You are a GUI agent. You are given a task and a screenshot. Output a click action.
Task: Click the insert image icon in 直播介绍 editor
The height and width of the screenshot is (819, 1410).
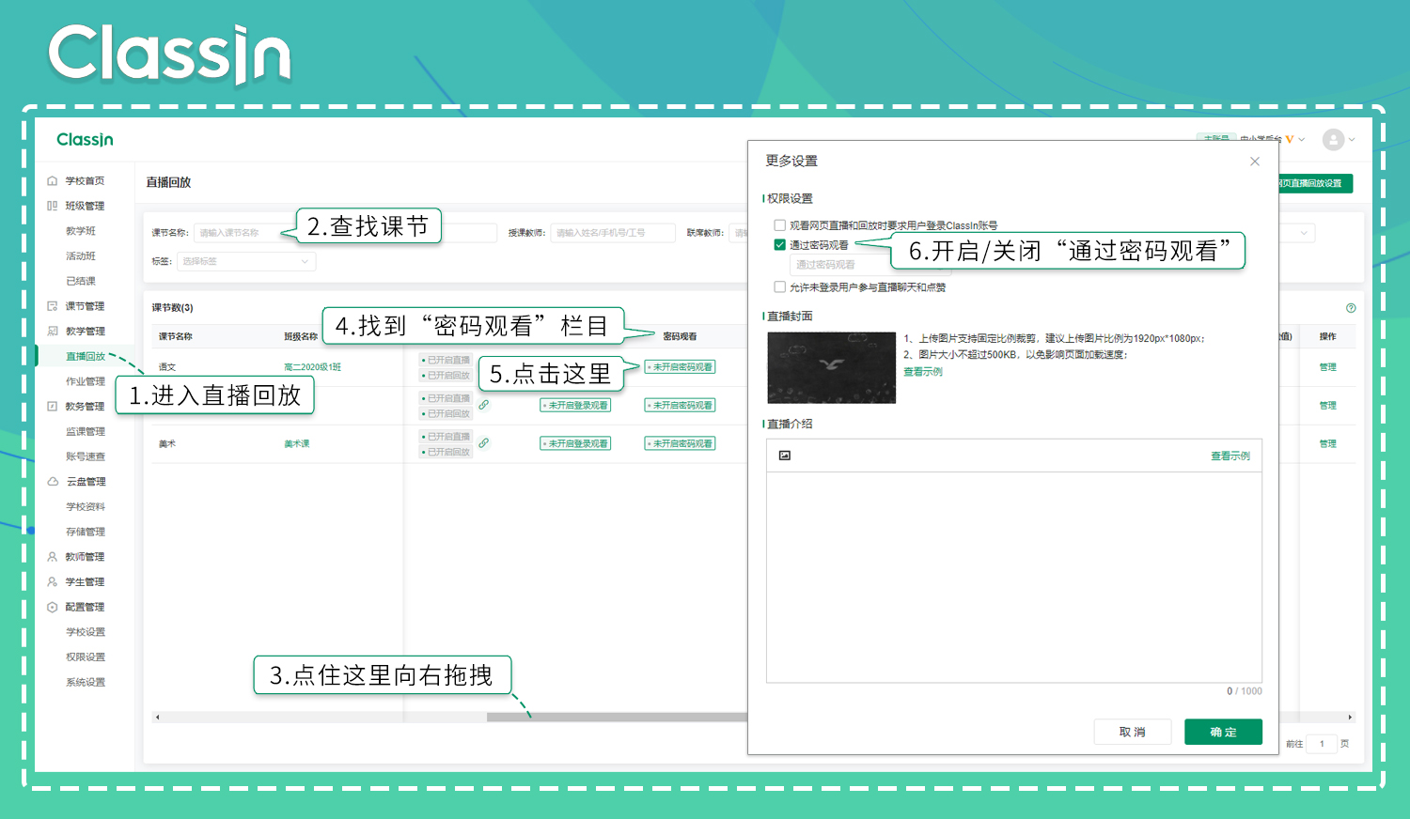[x=785, y=456]
